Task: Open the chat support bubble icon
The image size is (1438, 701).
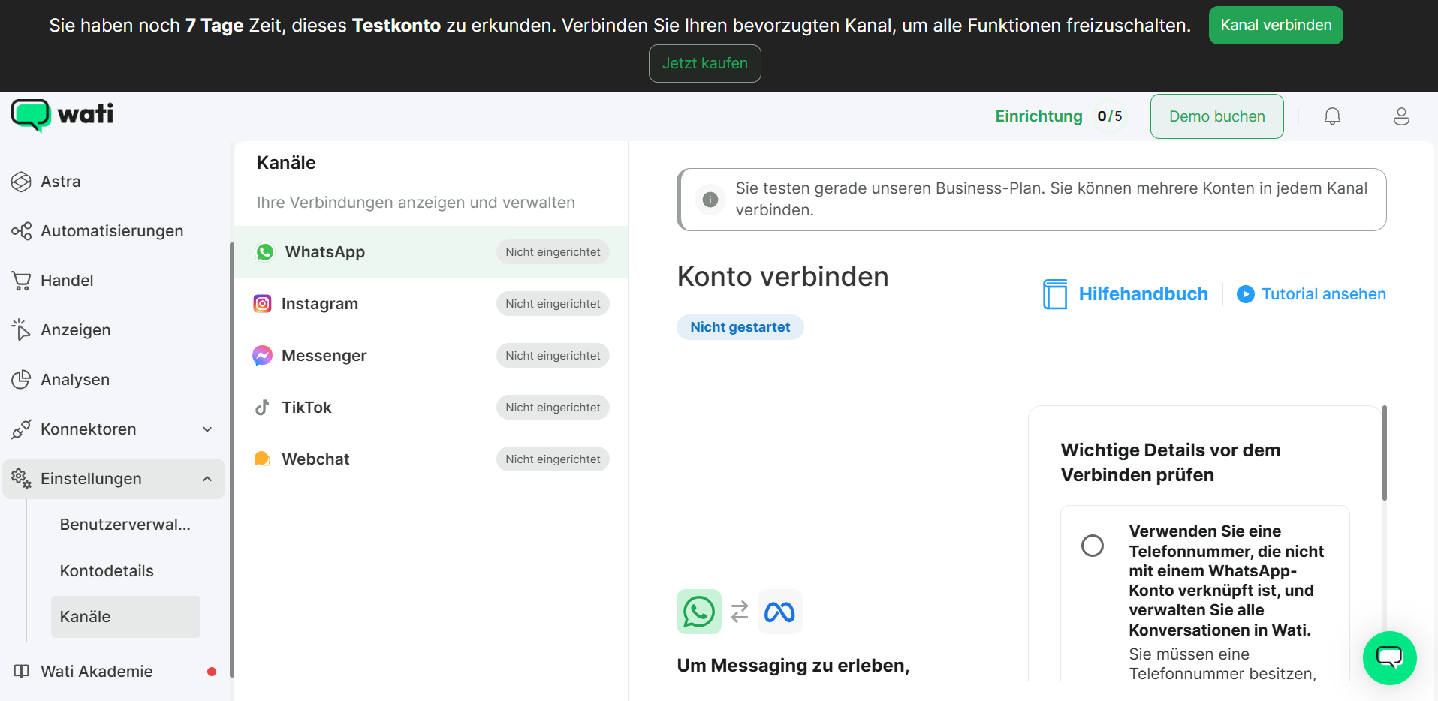Action: point(1389,658)
